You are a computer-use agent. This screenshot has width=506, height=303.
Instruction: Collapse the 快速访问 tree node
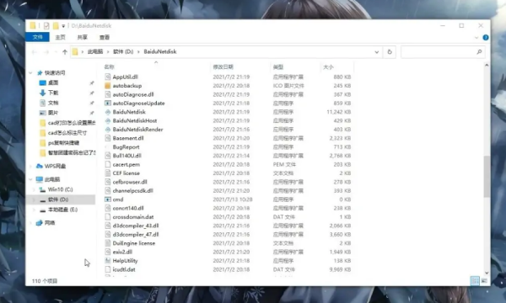point(30,72)
